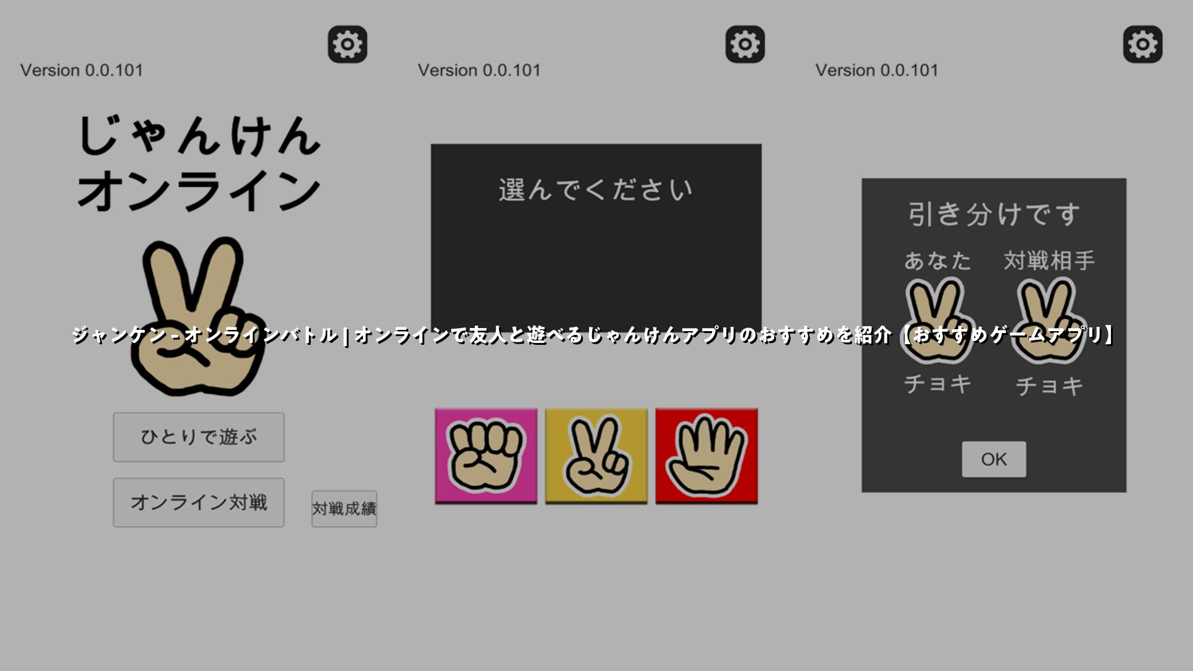Click the overlaid article title caption
This screenshot has height=671, width=1193.
click(x=593, y=335)
